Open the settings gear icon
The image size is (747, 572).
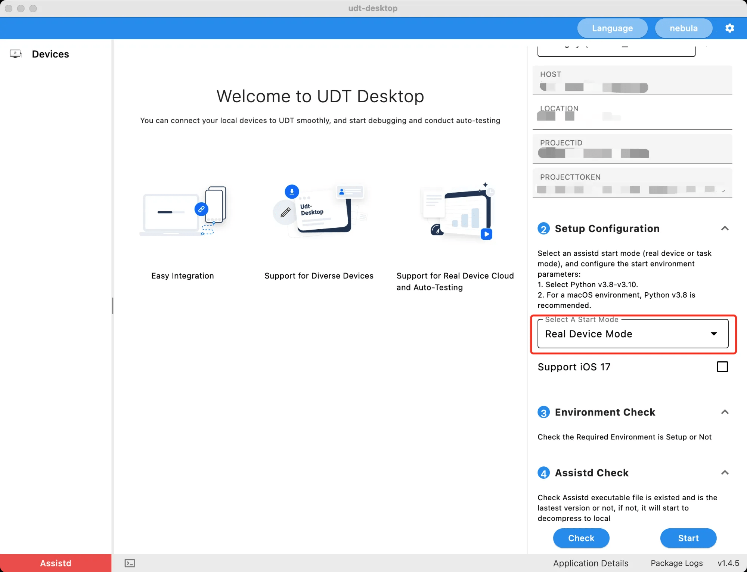(x=729, y=28)
